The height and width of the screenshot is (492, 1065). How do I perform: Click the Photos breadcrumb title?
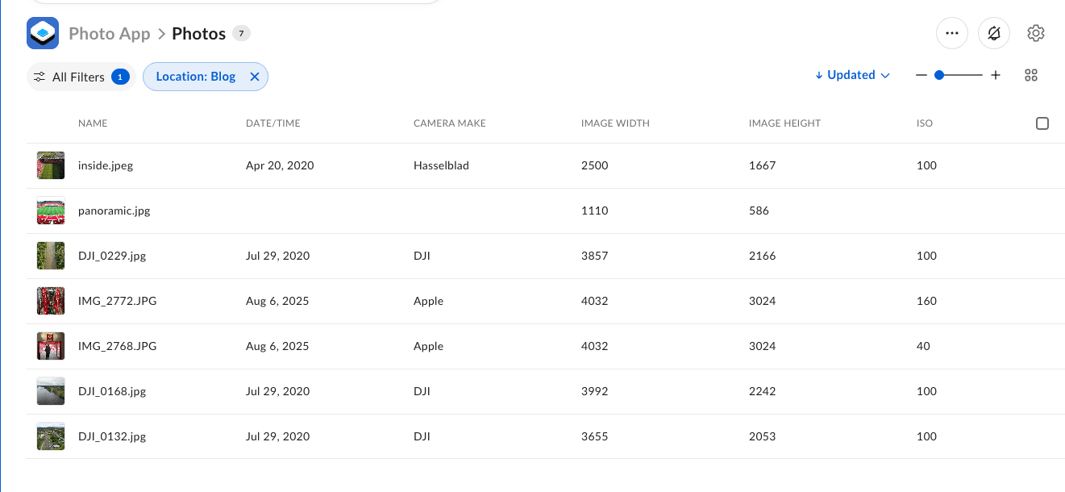(198, 34)
